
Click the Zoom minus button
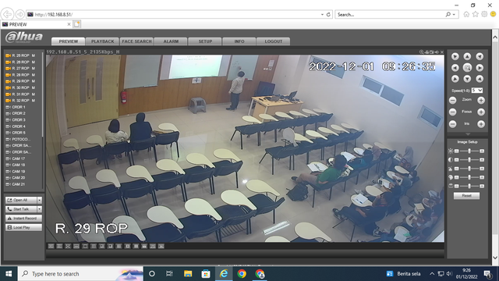tap(452, 101)
